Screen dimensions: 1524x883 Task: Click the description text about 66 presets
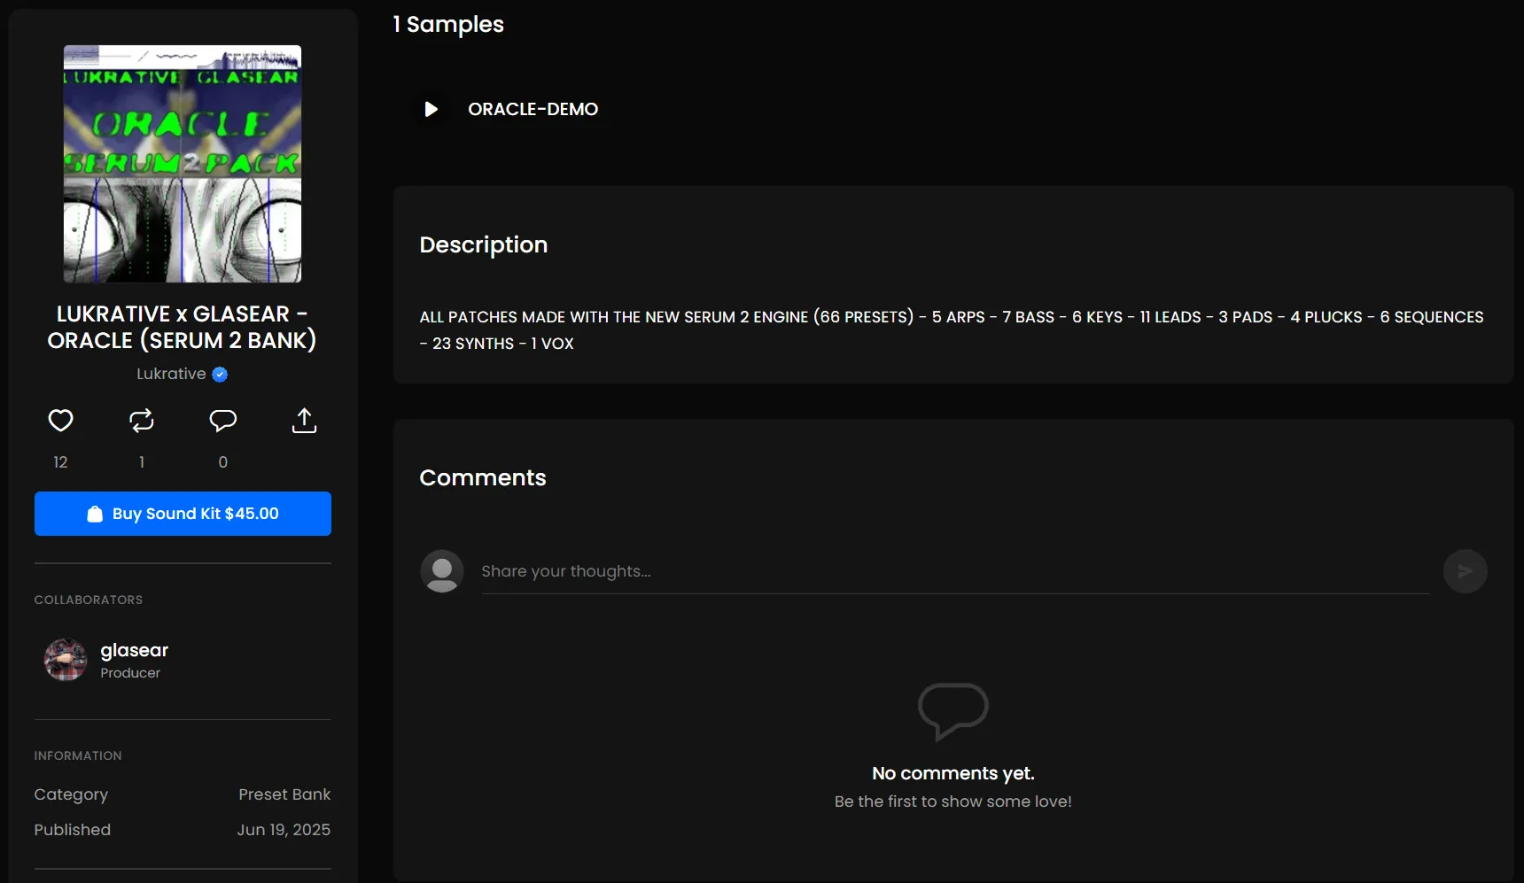coord(952,329)
